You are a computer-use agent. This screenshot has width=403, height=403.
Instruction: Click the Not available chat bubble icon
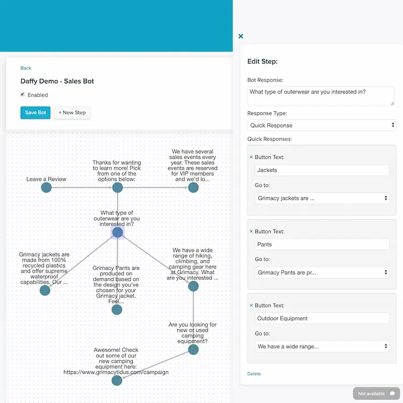pyautogui.click(x=392, y=393)
